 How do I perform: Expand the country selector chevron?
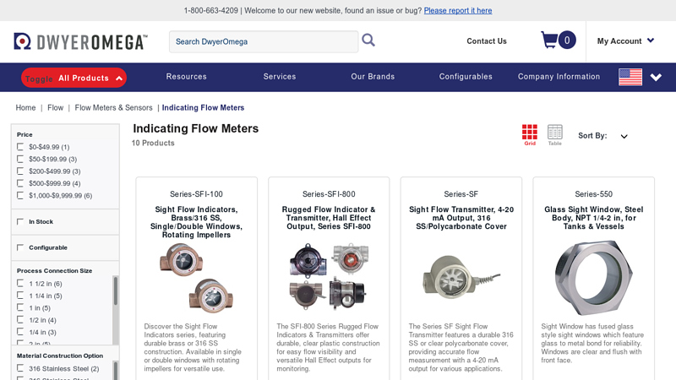pyautogui.click(x=656, y=78)
